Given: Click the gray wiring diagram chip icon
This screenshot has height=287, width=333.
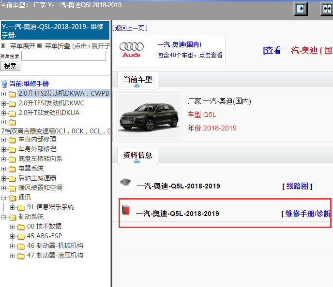Looking at the screenshot, I should tap(125, 182).
